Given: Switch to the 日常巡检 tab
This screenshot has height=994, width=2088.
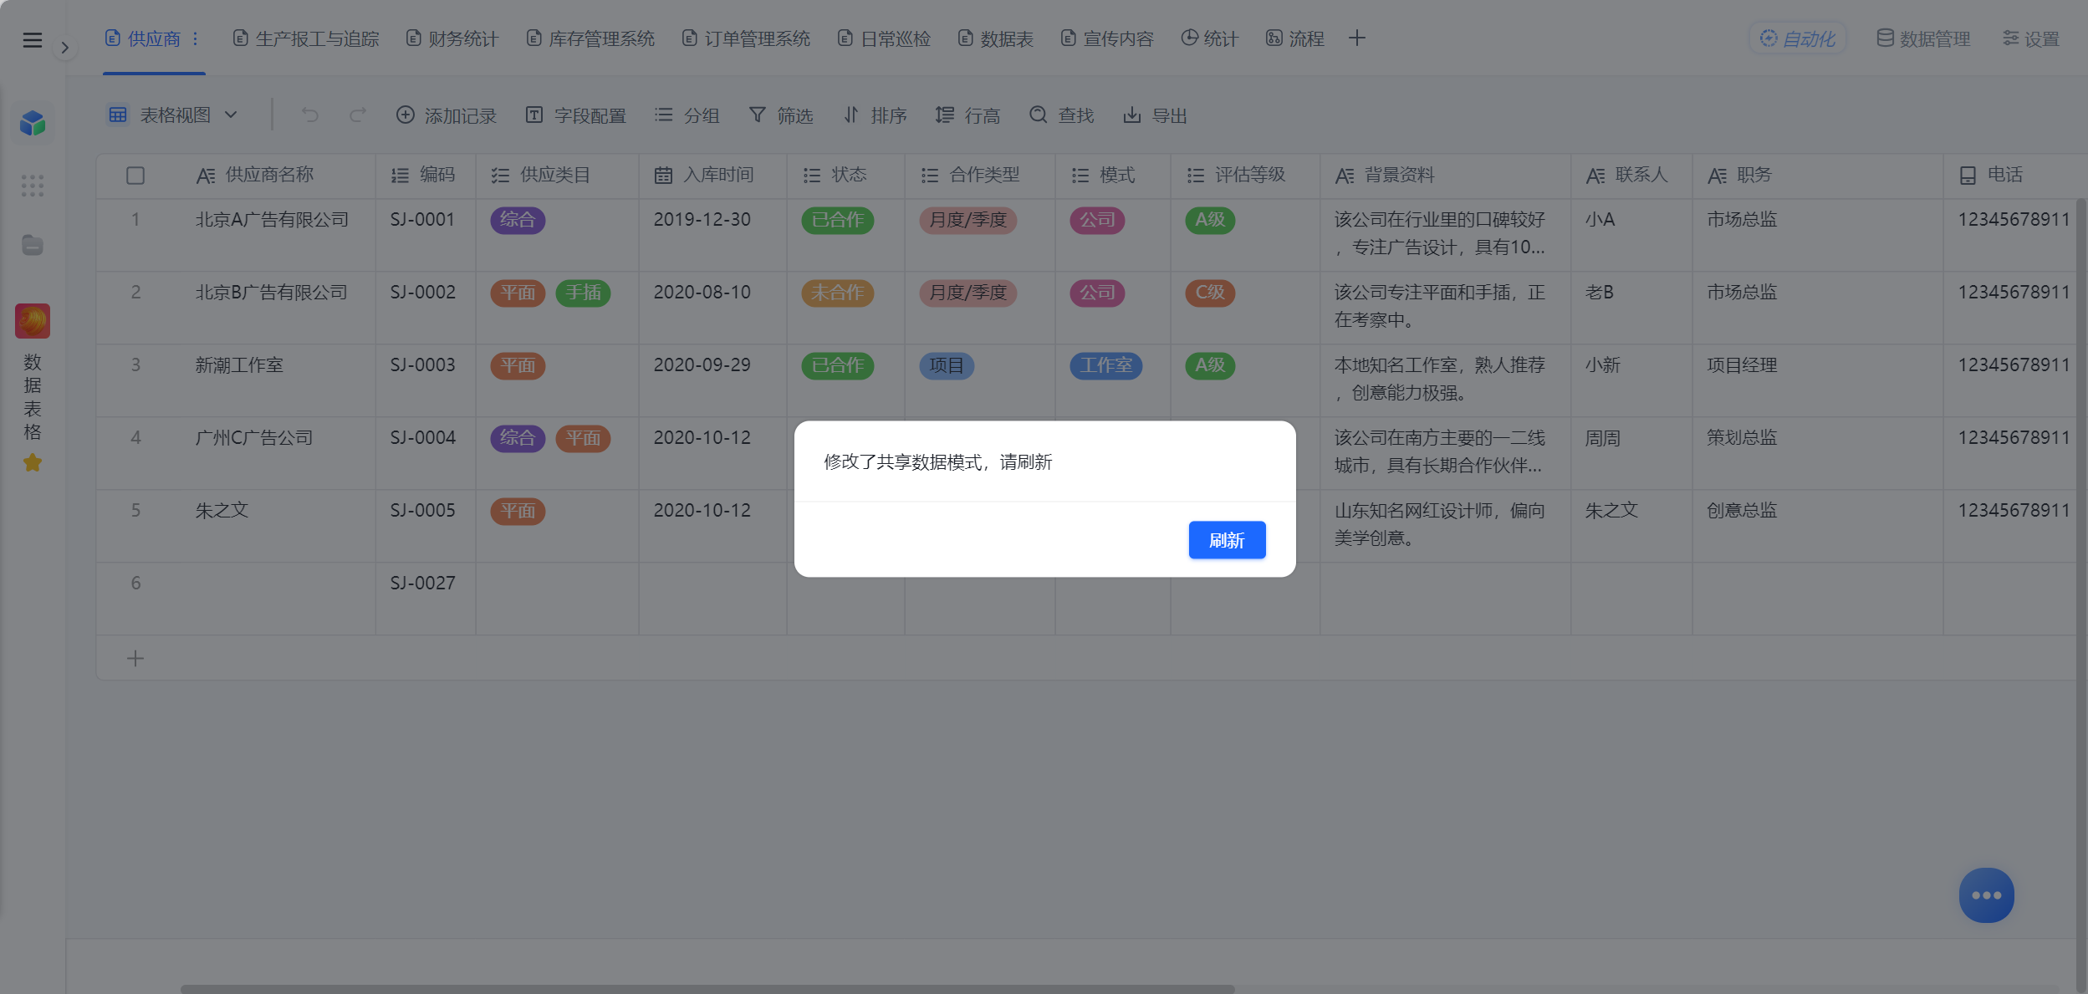Looking at the screenshot, I should 884,38.
